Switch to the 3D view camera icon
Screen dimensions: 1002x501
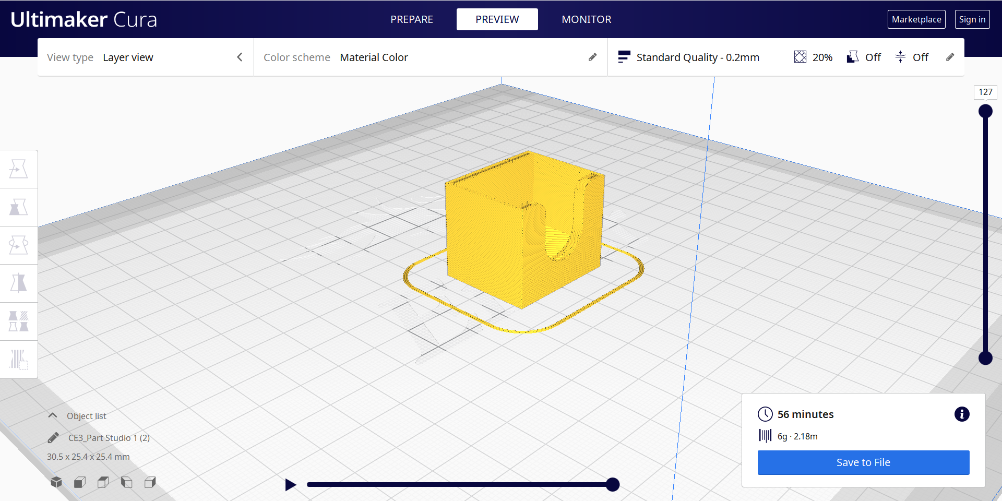tap(56, 482)
